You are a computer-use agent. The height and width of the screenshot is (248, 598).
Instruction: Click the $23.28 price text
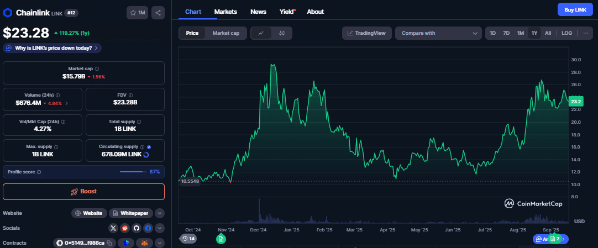26,33
